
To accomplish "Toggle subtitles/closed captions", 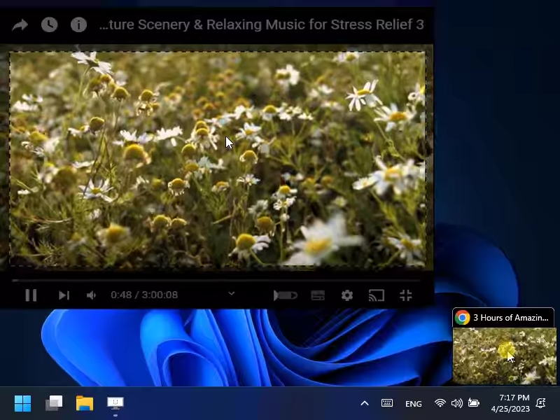I will pos(318,295).
